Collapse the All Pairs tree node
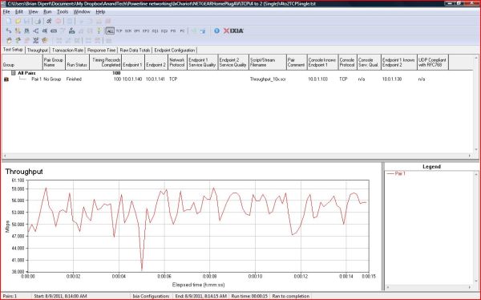The height and width of the screenshot is (300, 481). click(13, 73)
